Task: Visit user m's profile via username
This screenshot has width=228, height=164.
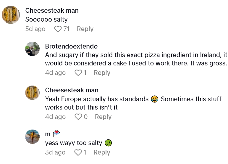Action: click(48, 134)
